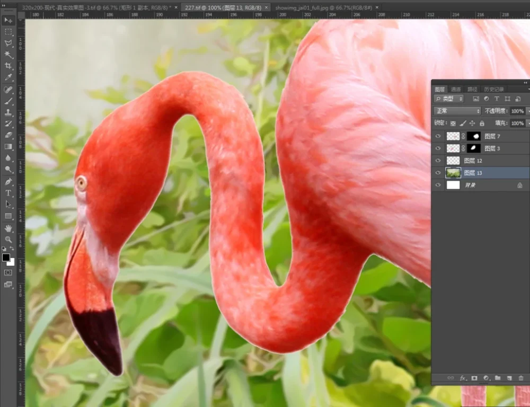Select the History Brush tool
This screenshot has width=530, height=407.
(x=8, y=123)
